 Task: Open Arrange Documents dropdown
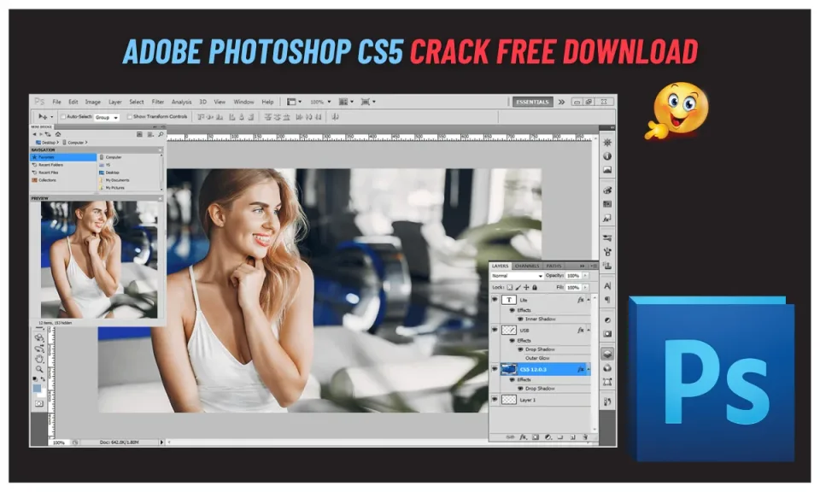tap(346, 102)
